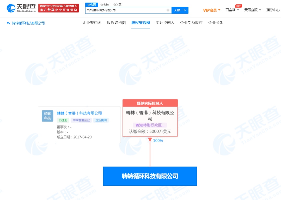Image resolution: width=281 pixels, height=200 pixels.
Task: Click the TianYanCha logo
Action: pyautogui.click(x=21, y=8)
